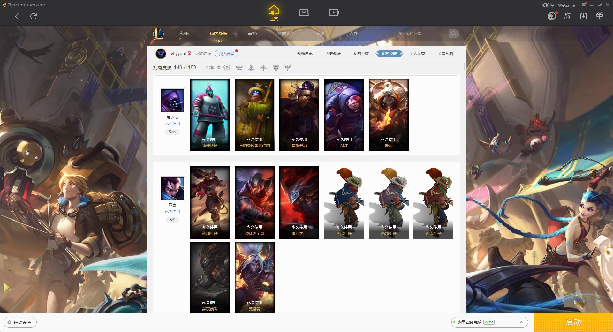The width and height of the screenshot is (613, 332).
Task: Select the 我的皮肤 sub-tab
Action: point(389,54)
